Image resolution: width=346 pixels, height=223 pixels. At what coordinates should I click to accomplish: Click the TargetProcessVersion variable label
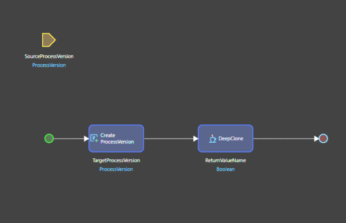point(116,161)
